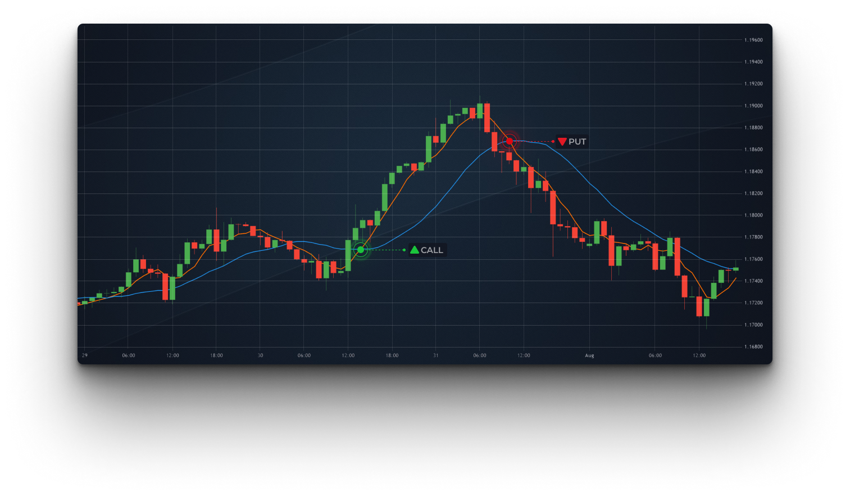Click the red PUT triangle icon
Viewport: 850px width, 496px height.
562,142
